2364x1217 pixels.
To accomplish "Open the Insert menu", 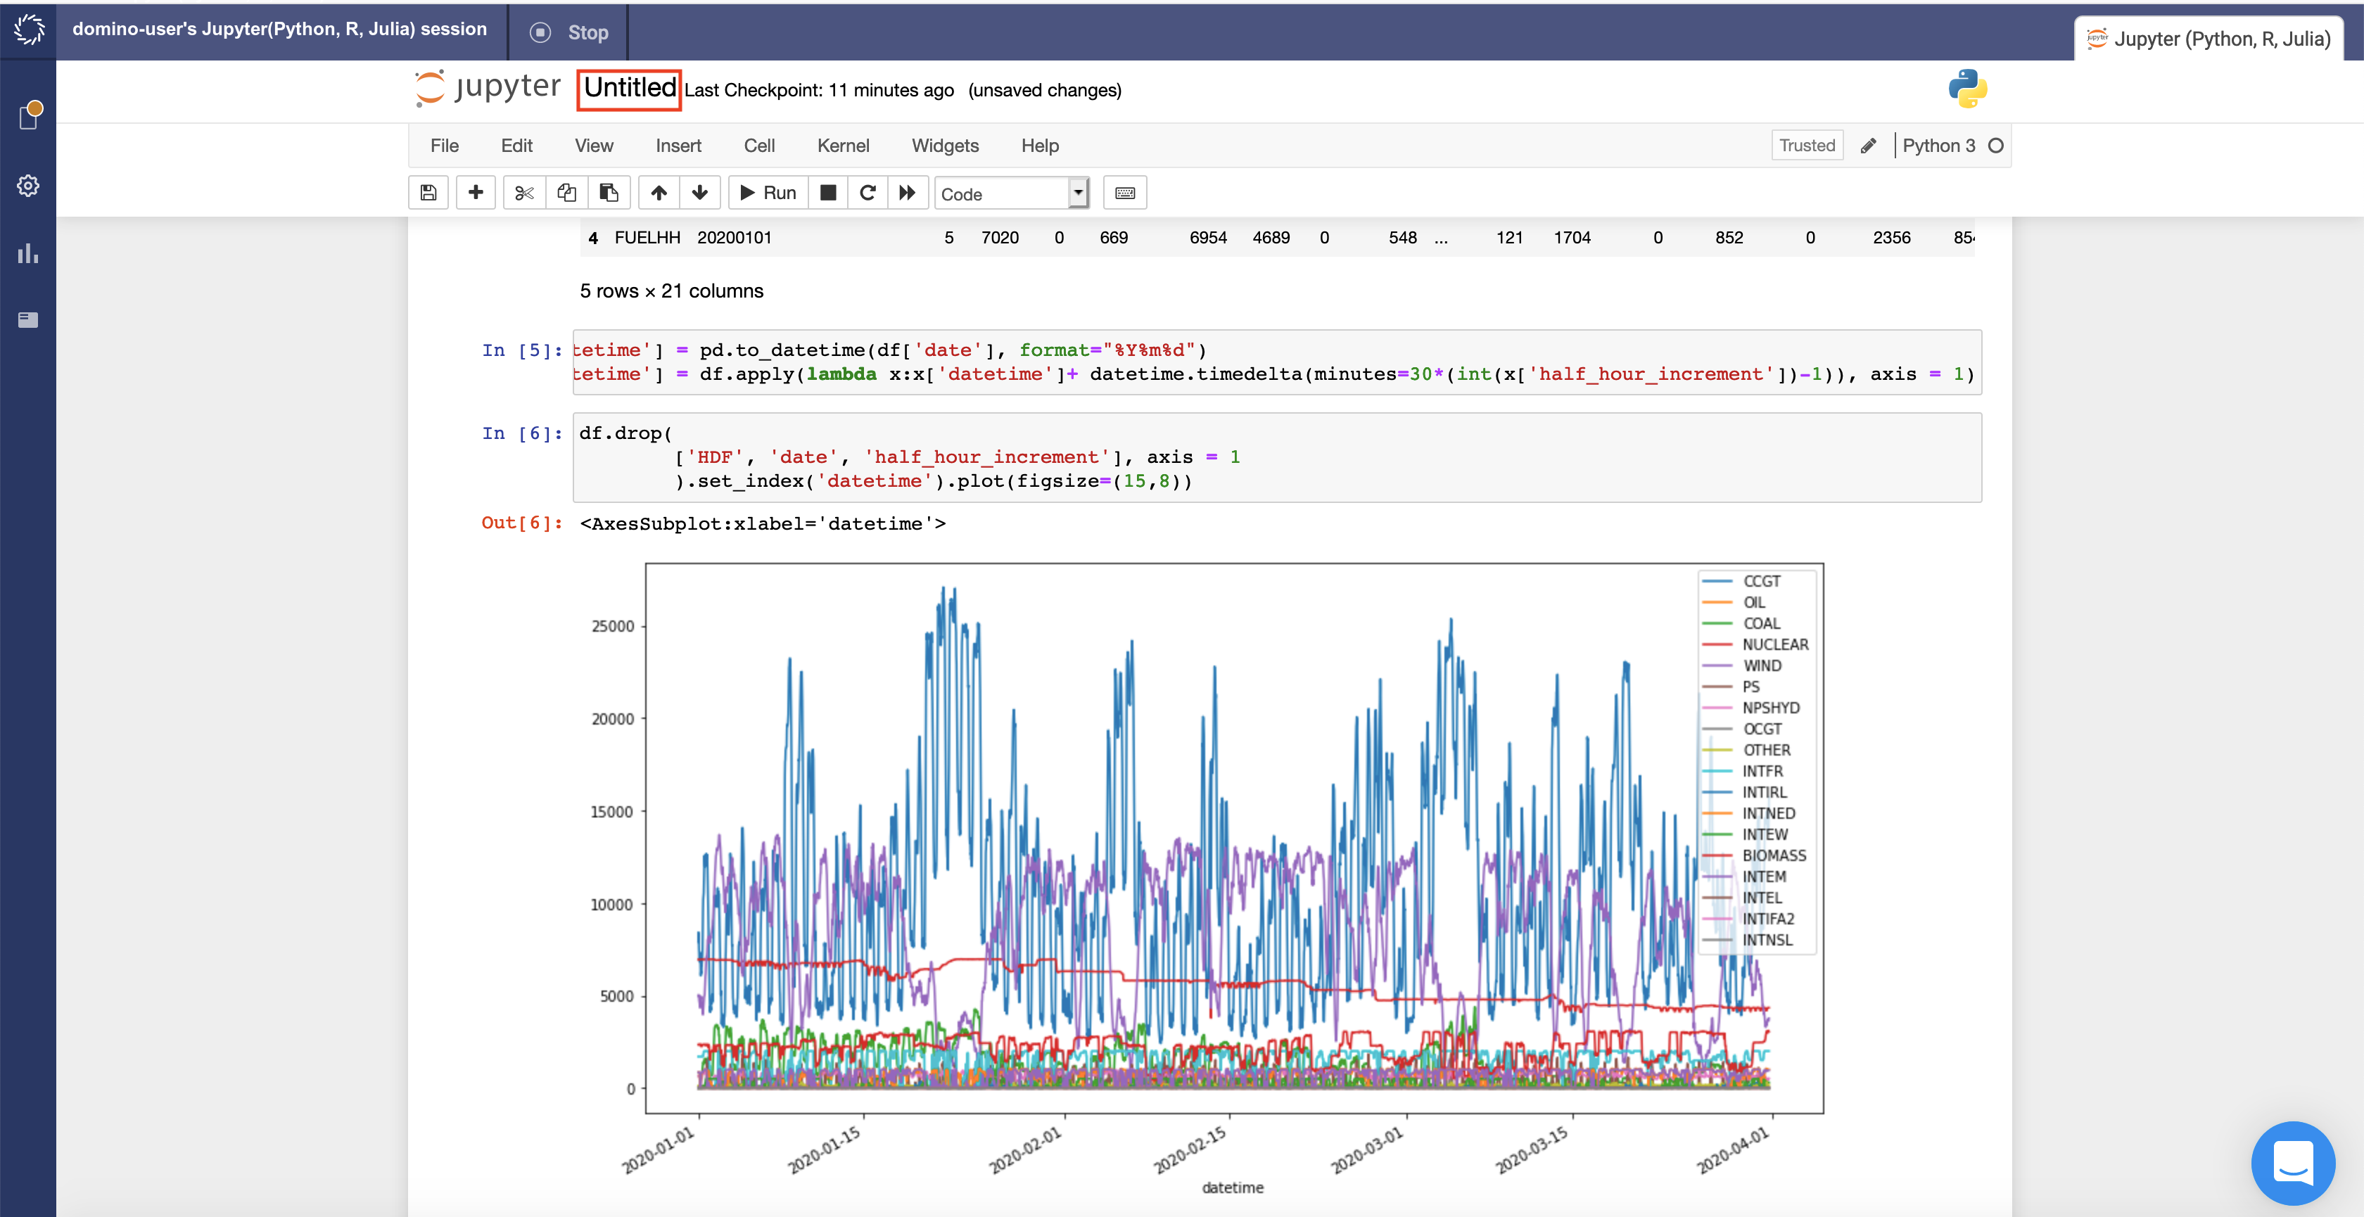I will (678, 146).
